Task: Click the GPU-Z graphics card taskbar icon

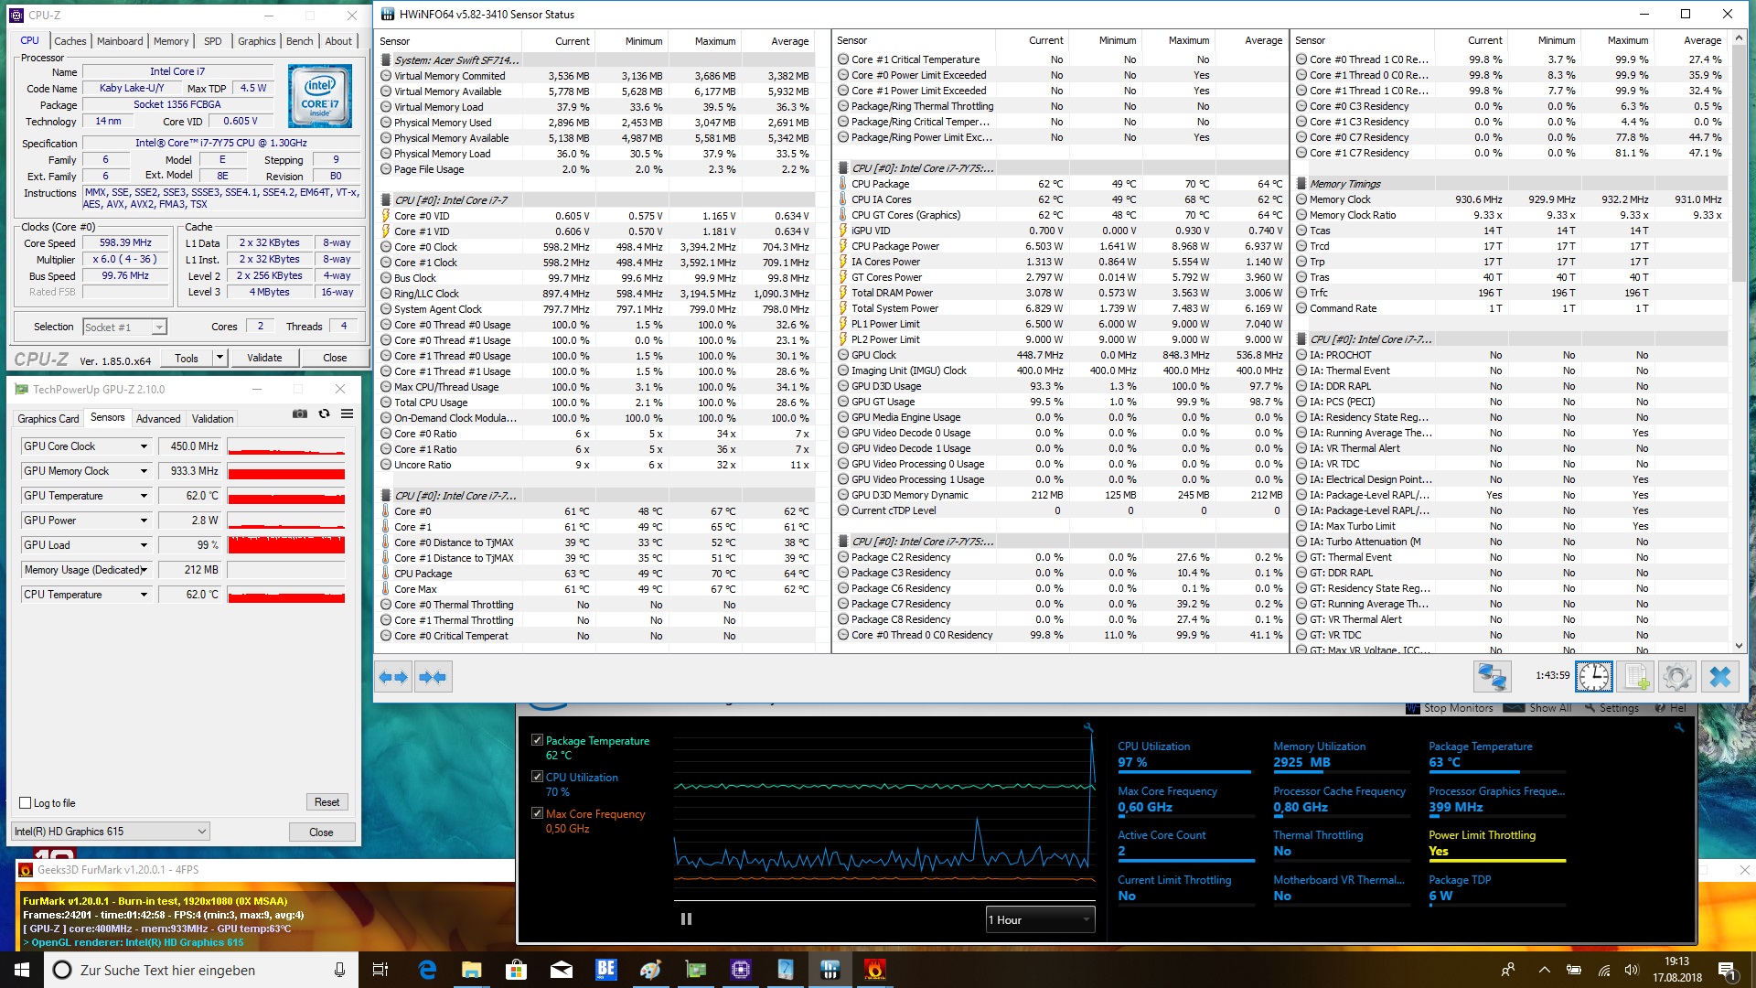Action: click(x=695, y=970)
